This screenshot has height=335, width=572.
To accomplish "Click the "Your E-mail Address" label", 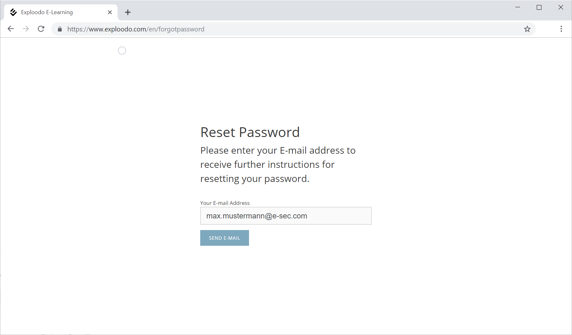I will [x=225, y=203].
